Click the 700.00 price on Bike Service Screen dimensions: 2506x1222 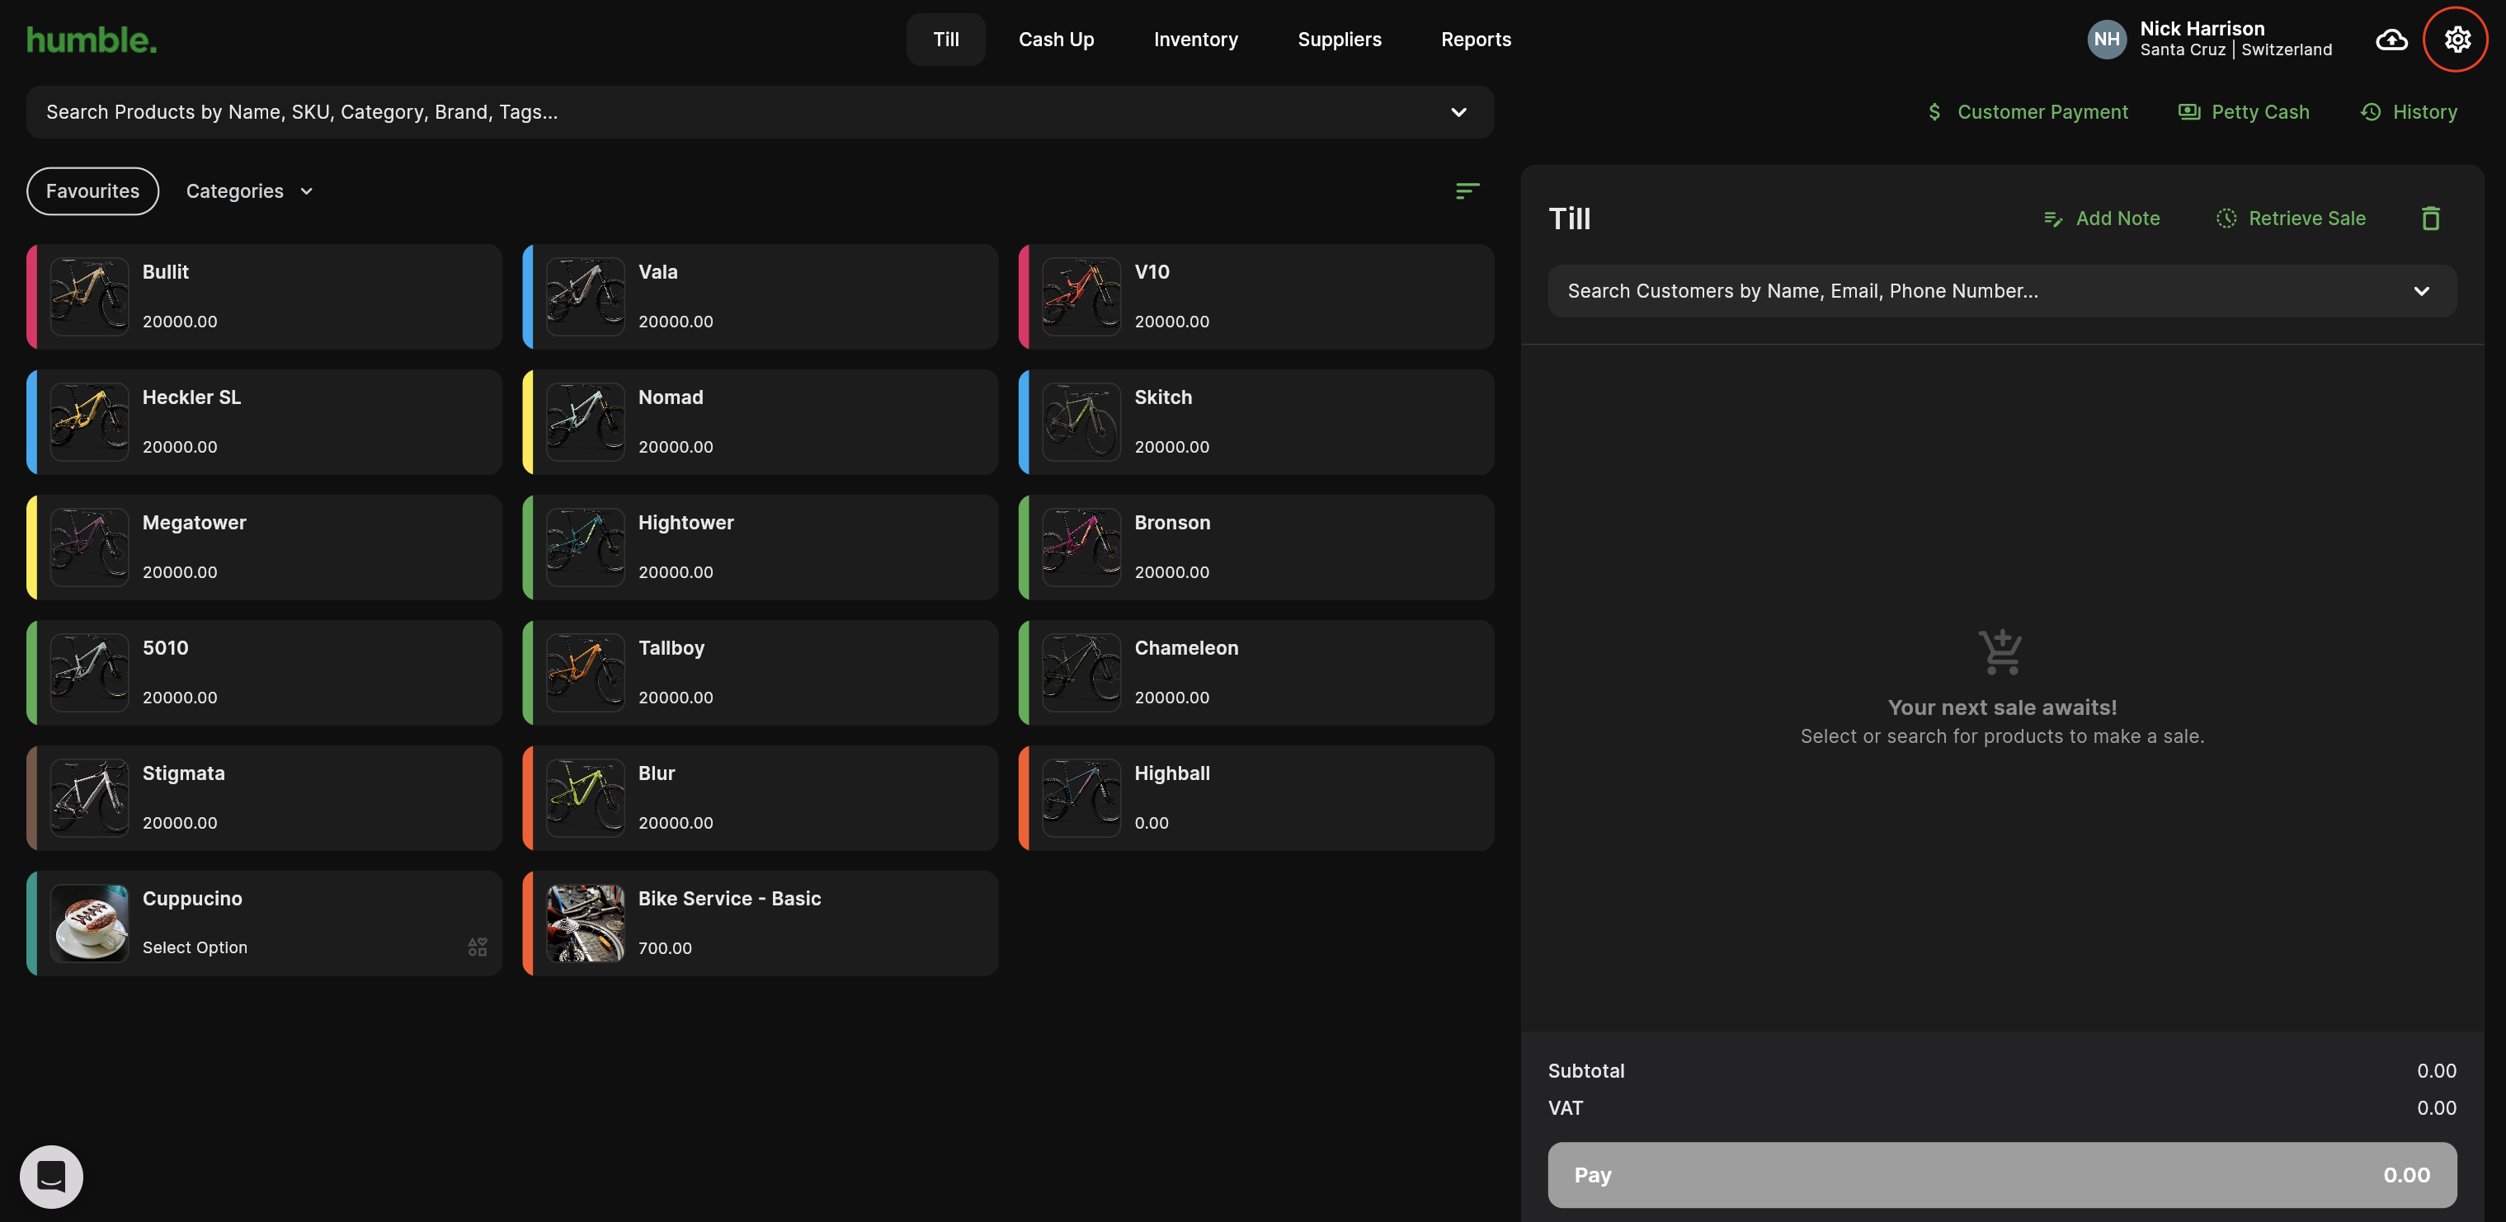[x=664, y=948]
